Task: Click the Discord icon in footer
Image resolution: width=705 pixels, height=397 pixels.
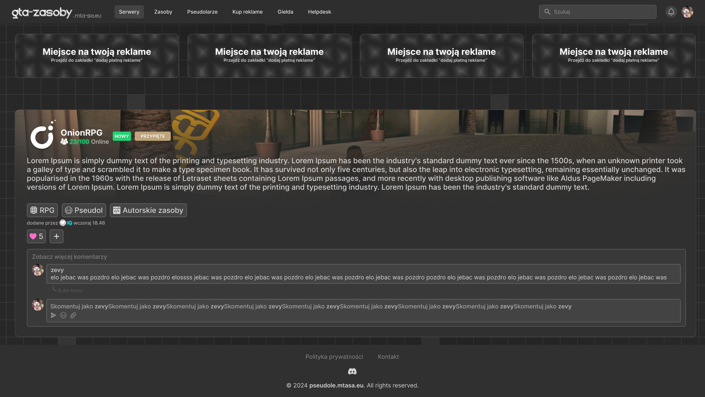Action: [352, 372]
